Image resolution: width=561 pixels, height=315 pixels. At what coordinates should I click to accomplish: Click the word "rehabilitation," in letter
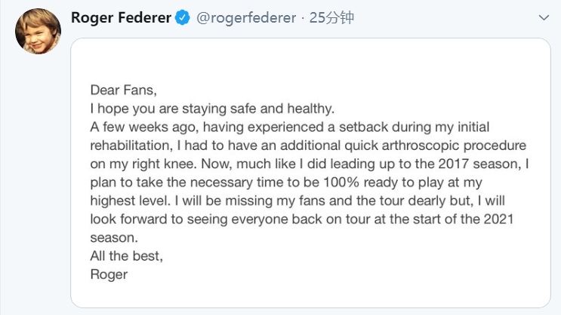(131, 145)
